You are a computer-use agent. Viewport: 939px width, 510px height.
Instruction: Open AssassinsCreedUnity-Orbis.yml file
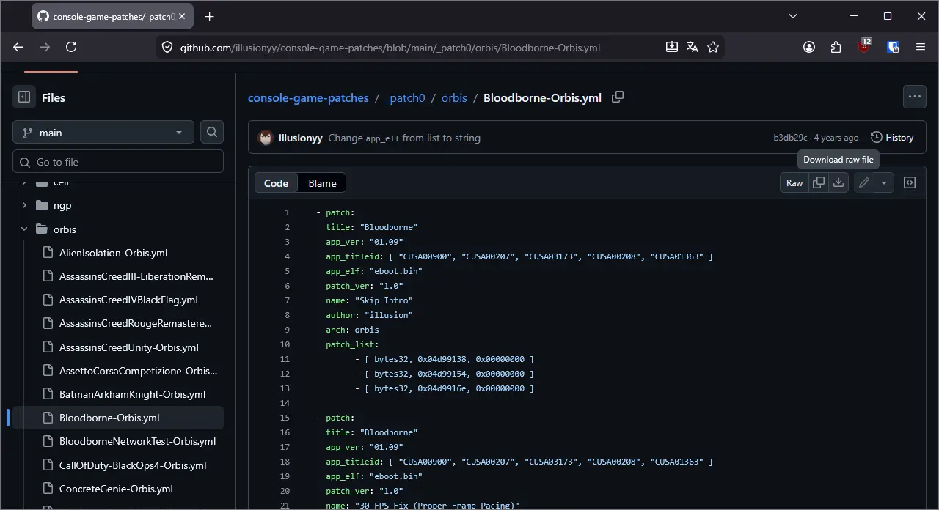coord(129,347)
